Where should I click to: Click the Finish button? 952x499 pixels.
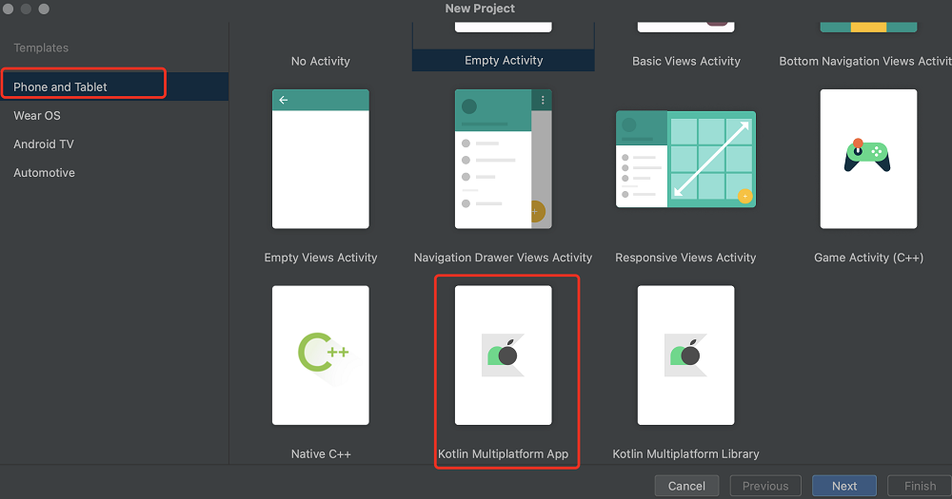pos(920,486)
